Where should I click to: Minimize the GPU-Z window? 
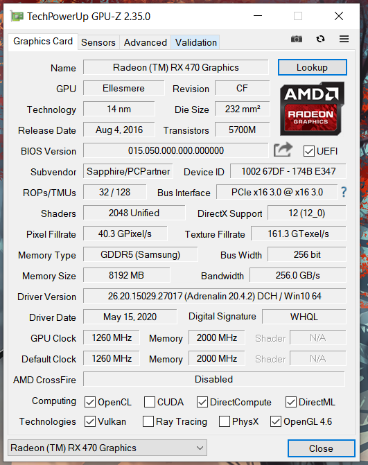(x=258, y=16)
